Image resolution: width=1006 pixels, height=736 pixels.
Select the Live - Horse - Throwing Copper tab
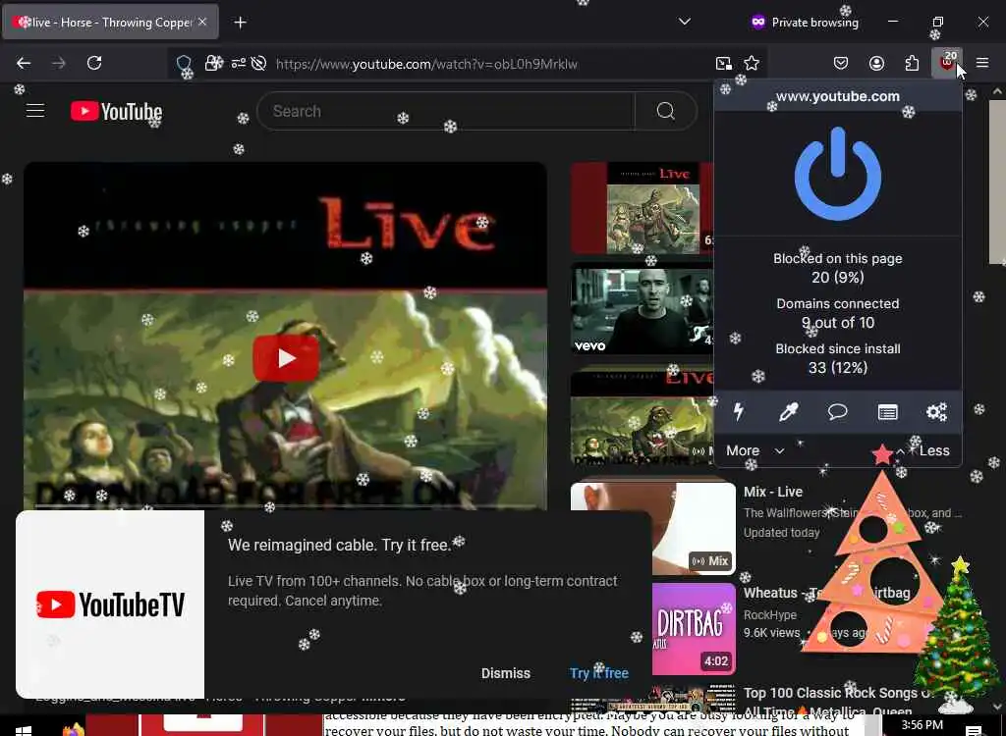(x=110, y=22)
